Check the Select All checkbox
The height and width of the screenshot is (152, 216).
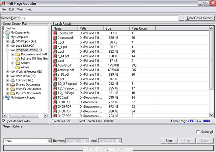pyautogui.click(x=198, y=132)
